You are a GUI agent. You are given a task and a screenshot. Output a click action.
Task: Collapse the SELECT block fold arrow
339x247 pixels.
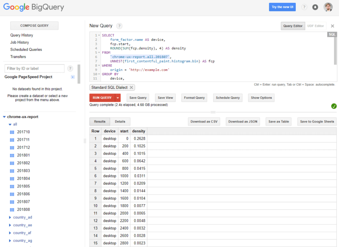pos(99,35)
